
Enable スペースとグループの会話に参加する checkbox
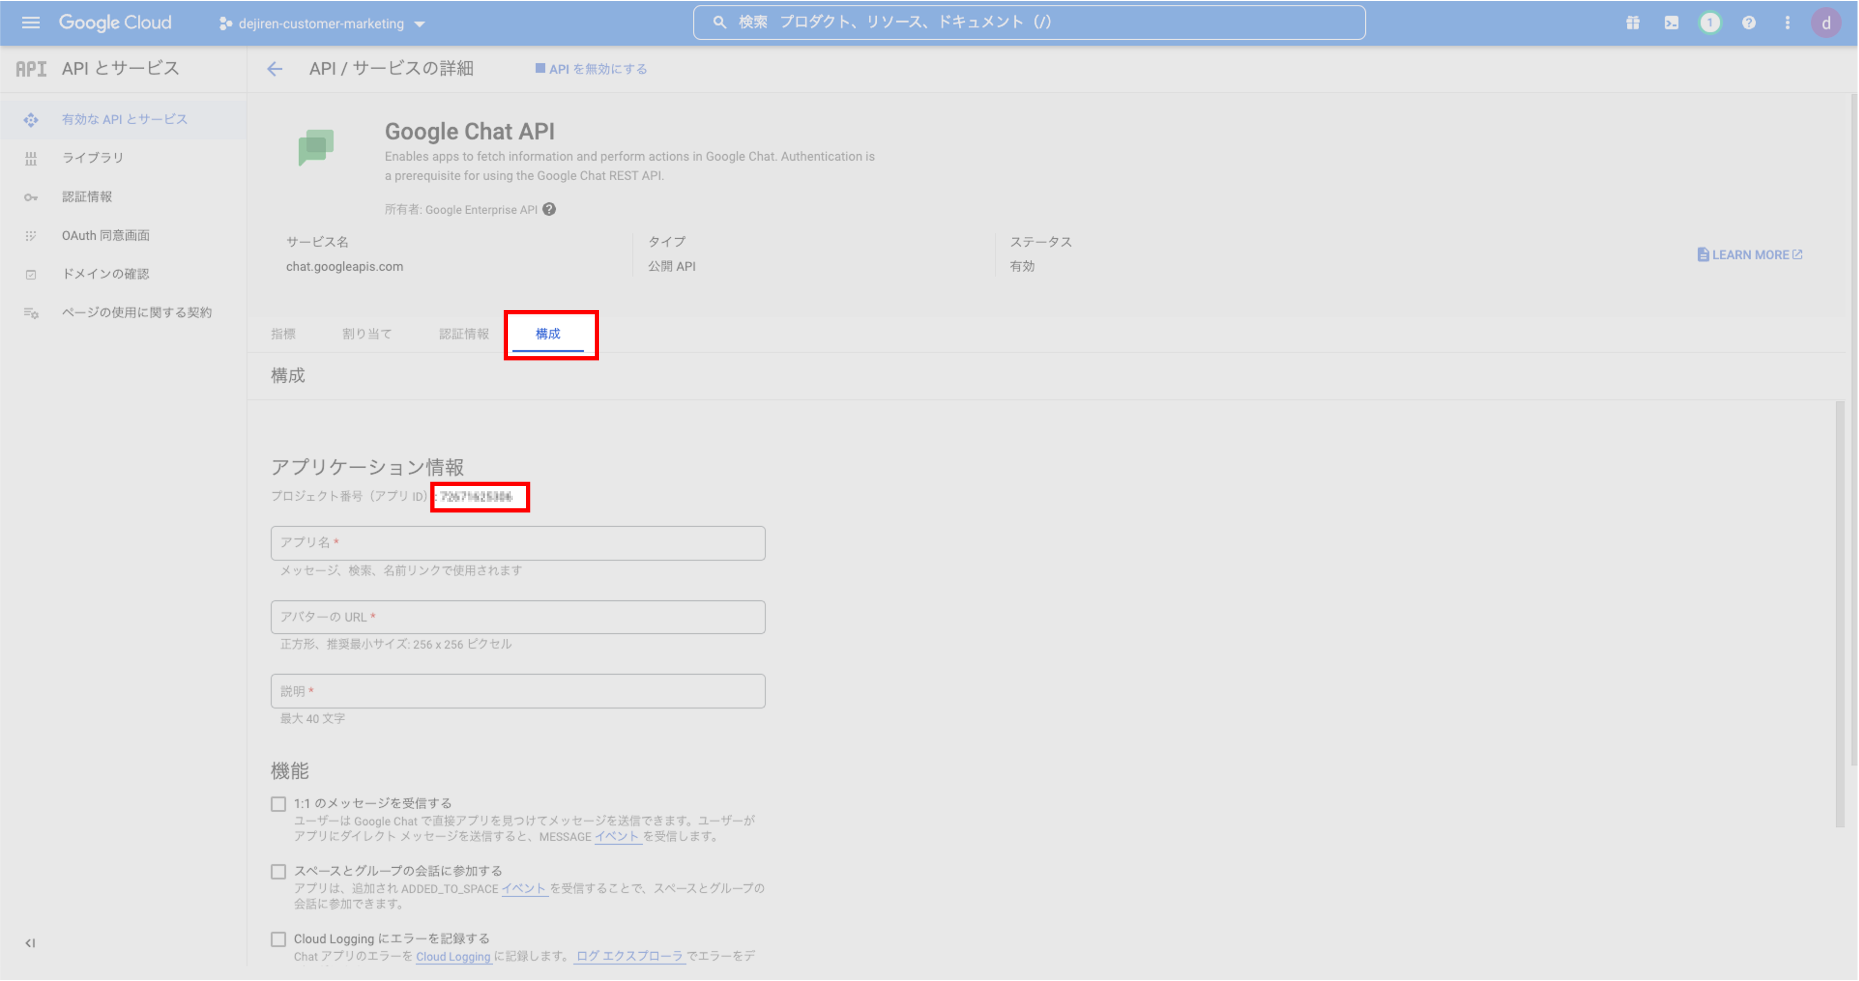point(279,871)
